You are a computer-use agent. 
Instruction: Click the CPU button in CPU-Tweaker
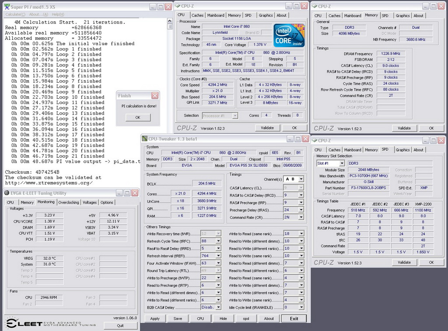(x=200, y=318)
